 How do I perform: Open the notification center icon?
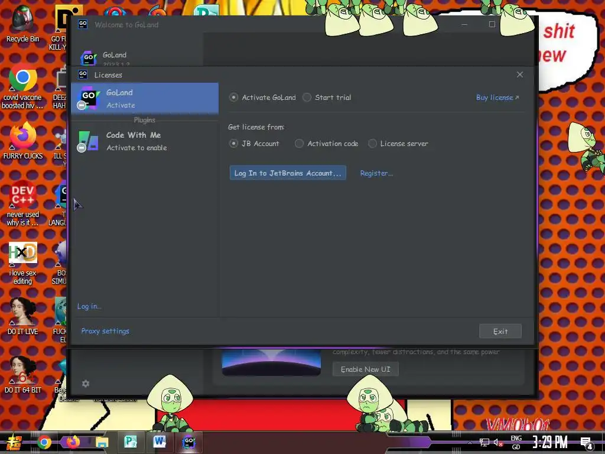pos(587,443)
